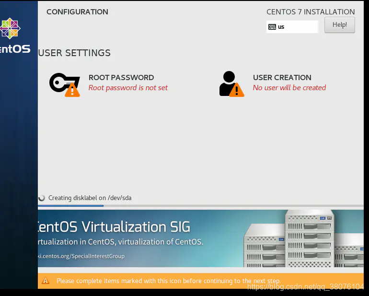Click the warning triangle in orange bar
Viewport: 369px width, 296px height.
tap(46, 281)
